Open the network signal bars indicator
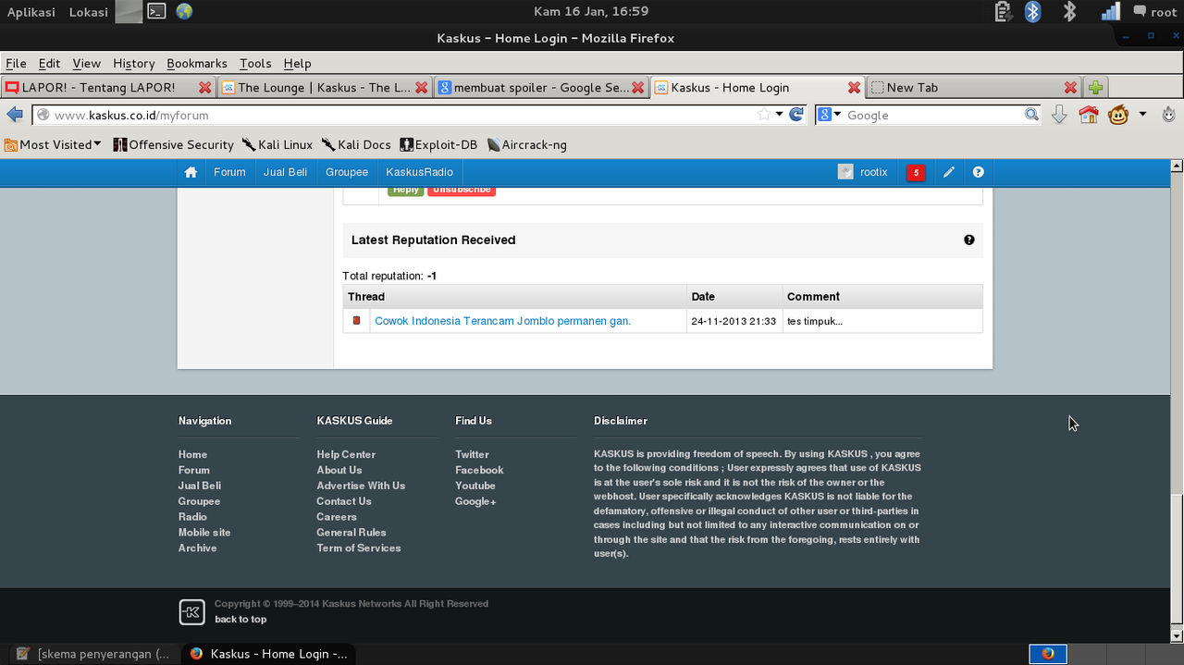The height and width of the screenshot is (665, 1184). (x=1111, y=11)
